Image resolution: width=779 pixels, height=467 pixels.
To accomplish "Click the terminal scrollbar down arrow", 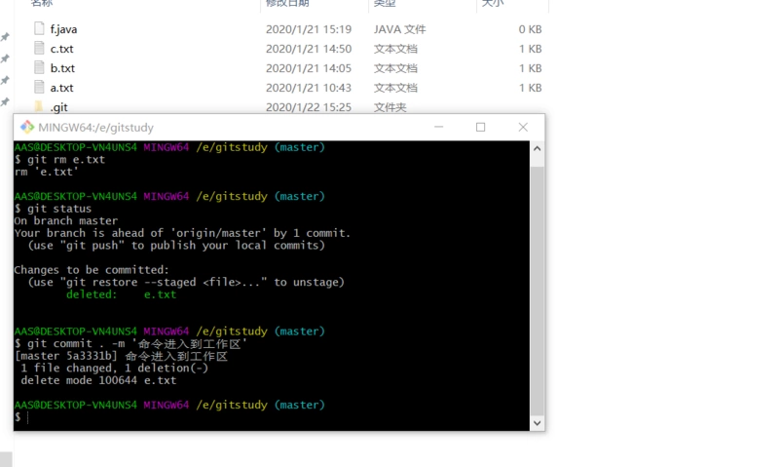I will tap(538, 423).
